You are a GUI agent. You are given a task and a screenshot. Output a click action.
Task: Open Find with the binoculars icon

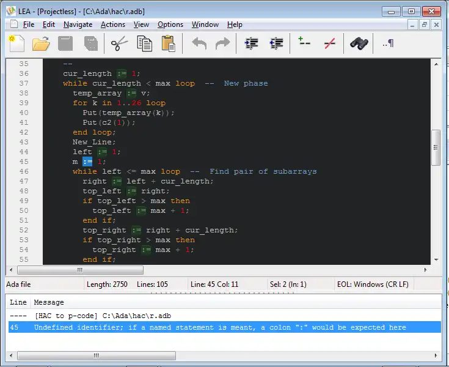(x=359, y=43)
